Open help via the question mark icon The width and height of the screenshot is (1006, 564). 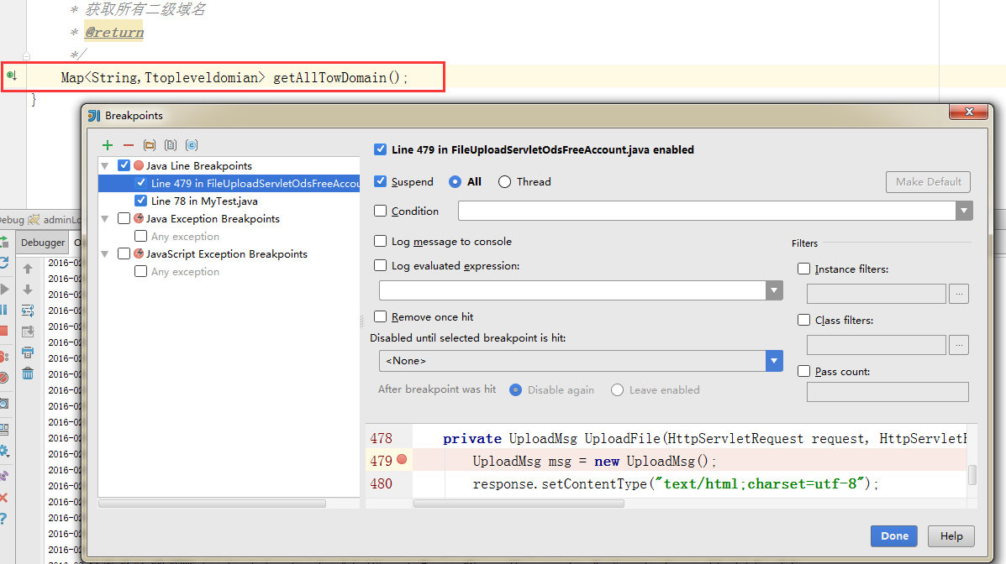pyautogui.click(x=3, y=519)
